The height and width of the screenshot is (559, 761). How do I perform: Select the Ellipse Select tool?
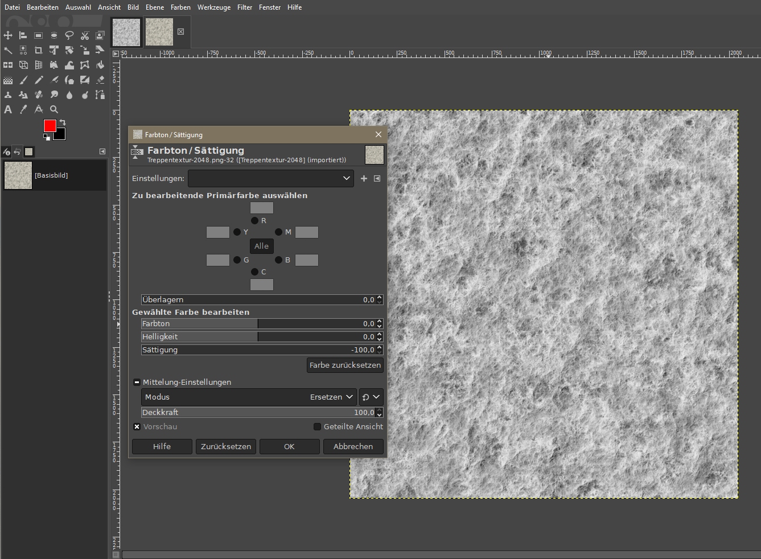pos(54,35)
